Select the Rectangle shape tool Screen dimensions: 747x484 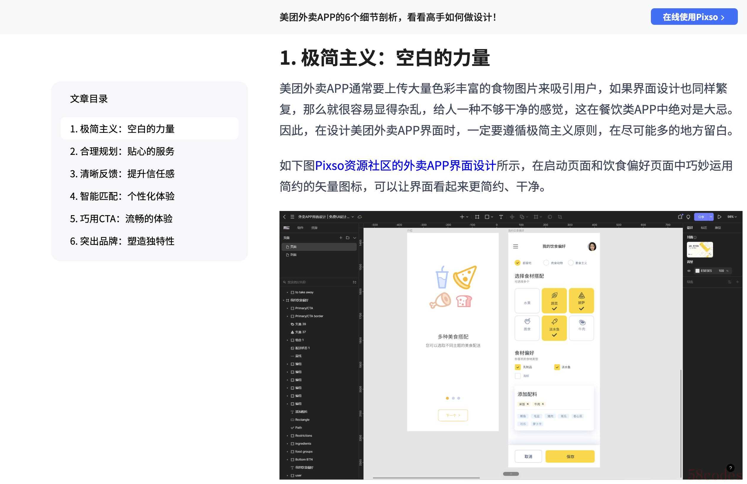click(x=487, y=217)
